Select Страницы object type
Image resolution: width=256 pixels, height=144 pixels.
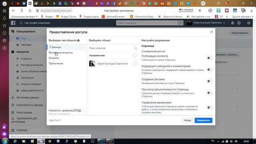[x=67, y=47]
